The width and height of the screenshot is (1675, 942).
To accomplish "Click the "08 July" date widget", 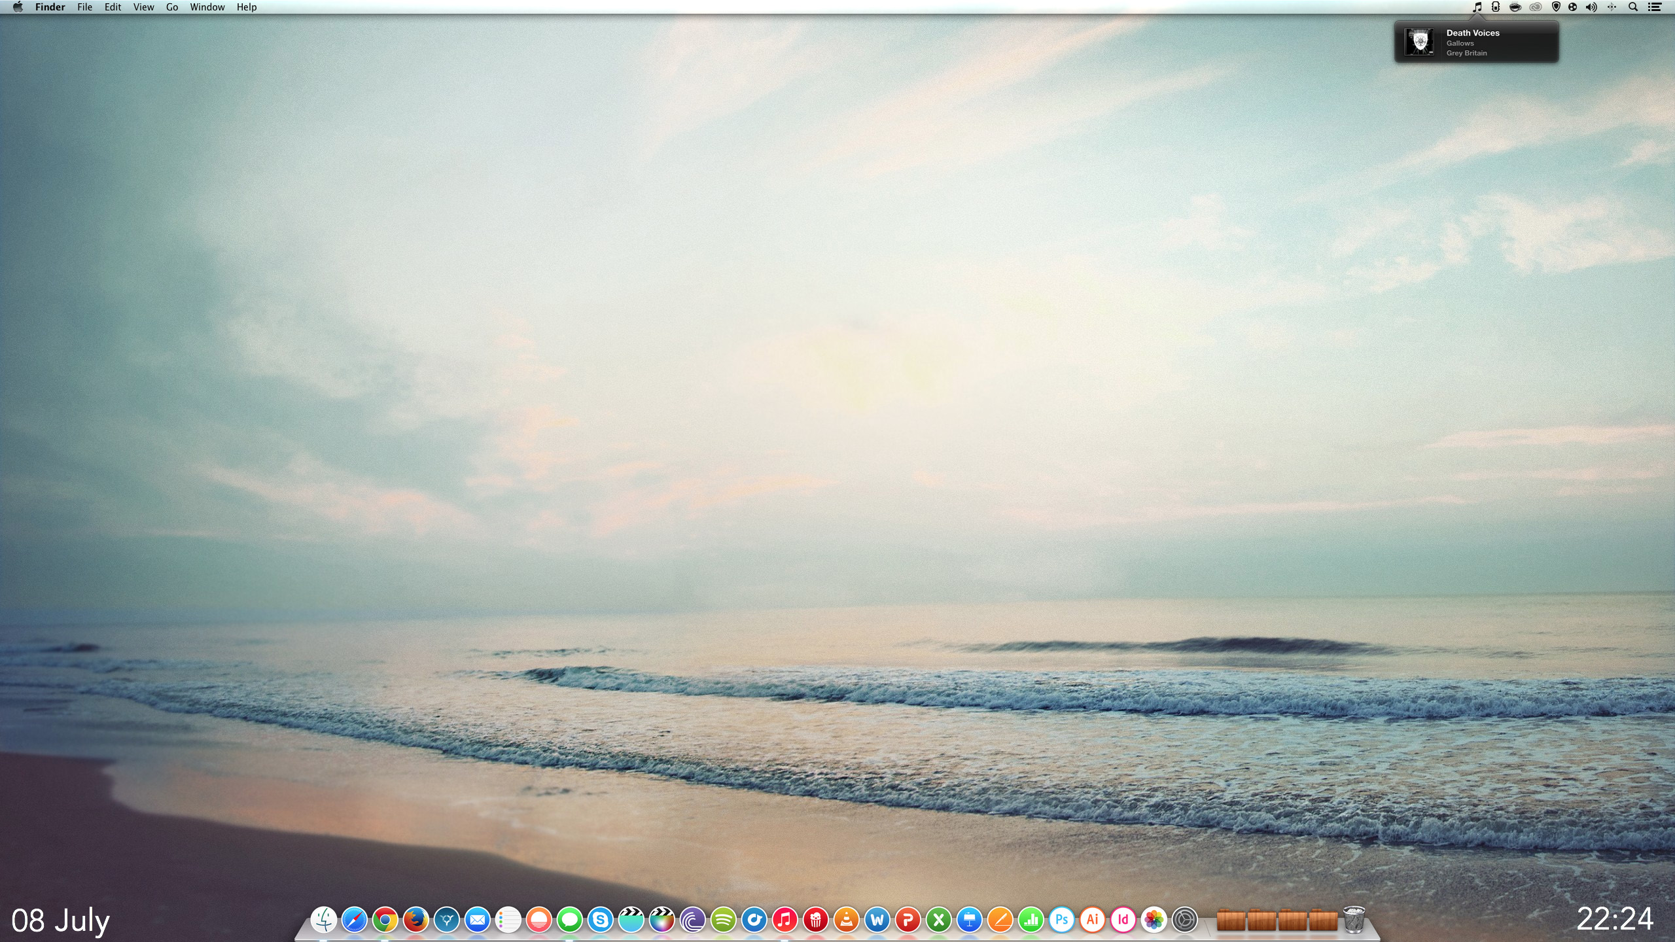I will click(61, 920).
